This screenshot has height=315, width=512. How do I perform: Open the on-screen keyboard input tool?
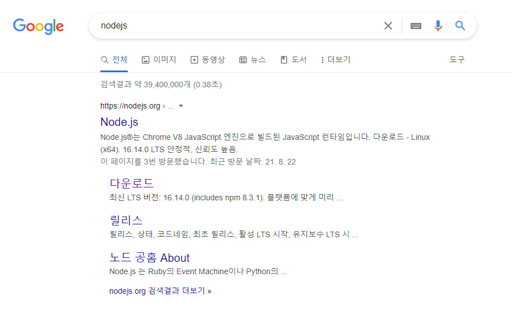tap(416, 26)
